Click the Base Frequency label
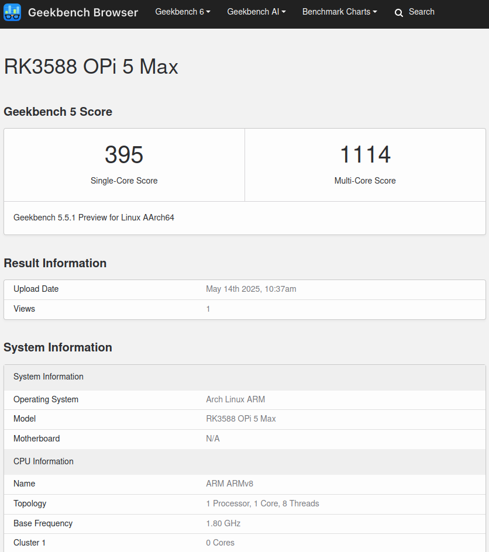Screen dimensions: 489x552 (x=43, y=523)
